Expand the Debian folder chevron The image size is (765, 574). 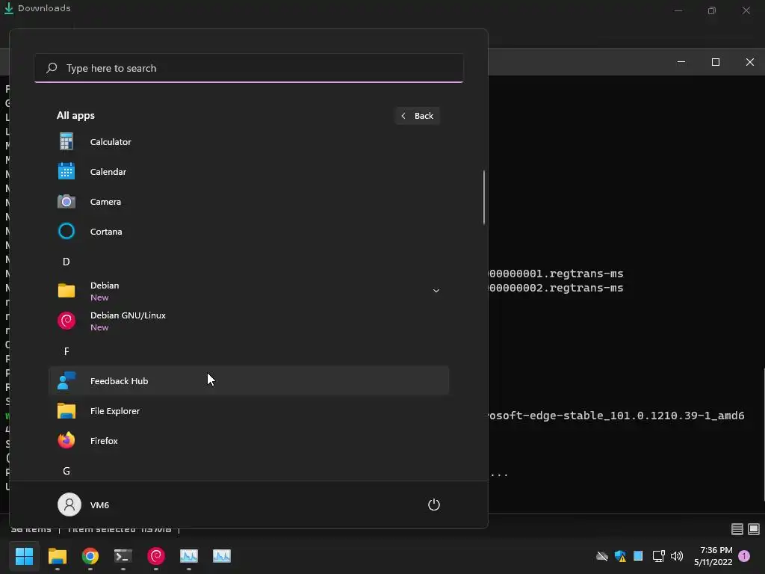click(x=436, y=291)
